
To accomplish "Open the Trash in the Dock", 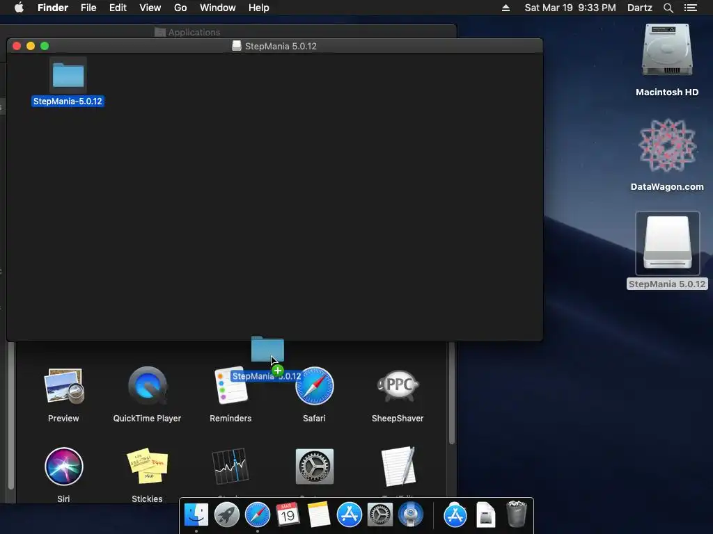I will click(x=516, y=514).
